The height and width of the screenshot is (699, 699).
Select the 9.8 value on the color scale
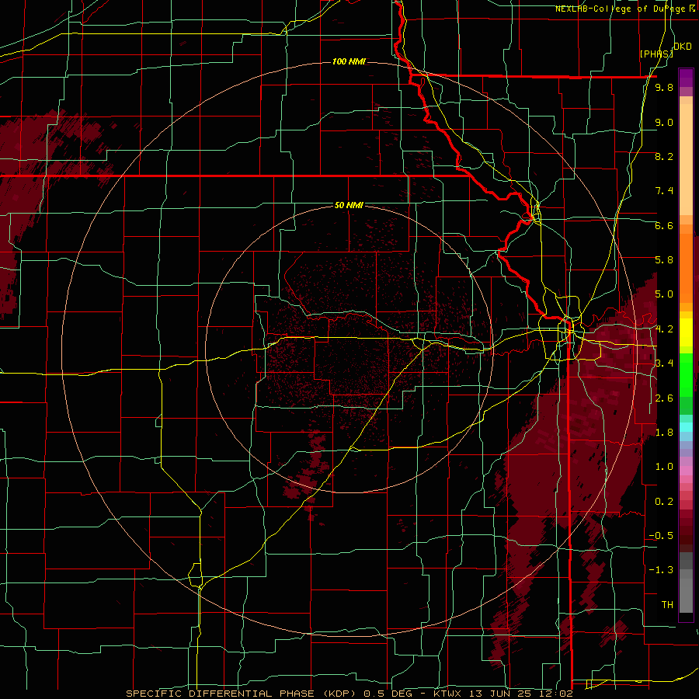(664, 88)
